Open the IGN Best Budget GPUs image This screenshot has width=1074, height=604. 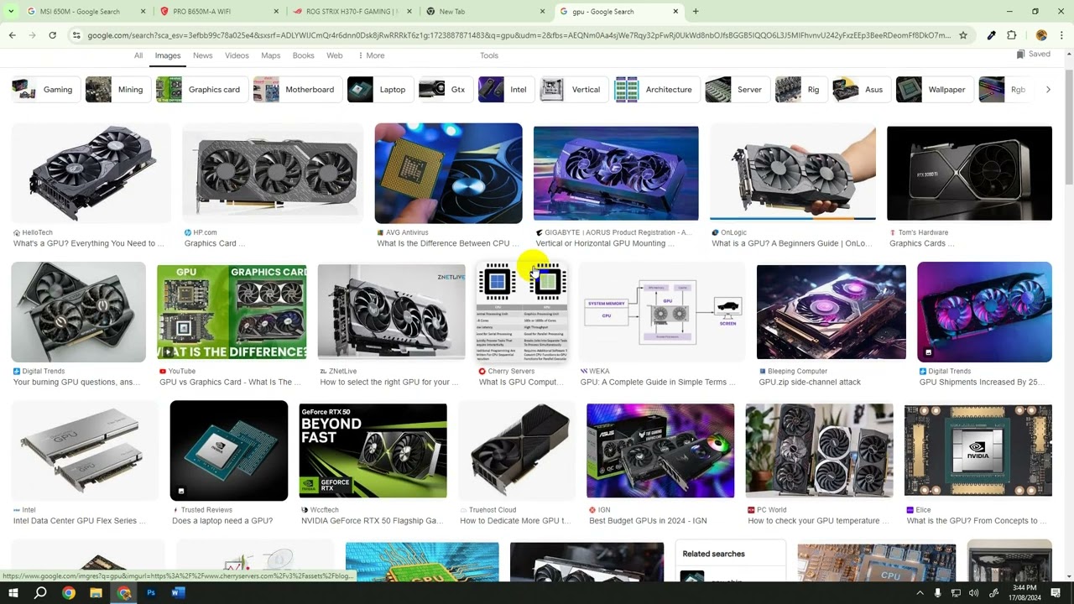tap(660, 450)
